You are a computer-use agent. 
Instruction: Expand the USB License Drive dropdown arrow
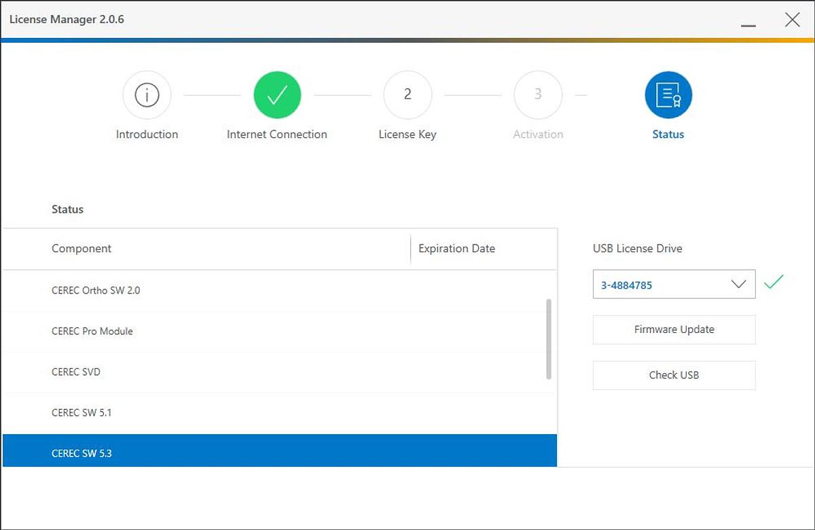click(x=738, y=285)
